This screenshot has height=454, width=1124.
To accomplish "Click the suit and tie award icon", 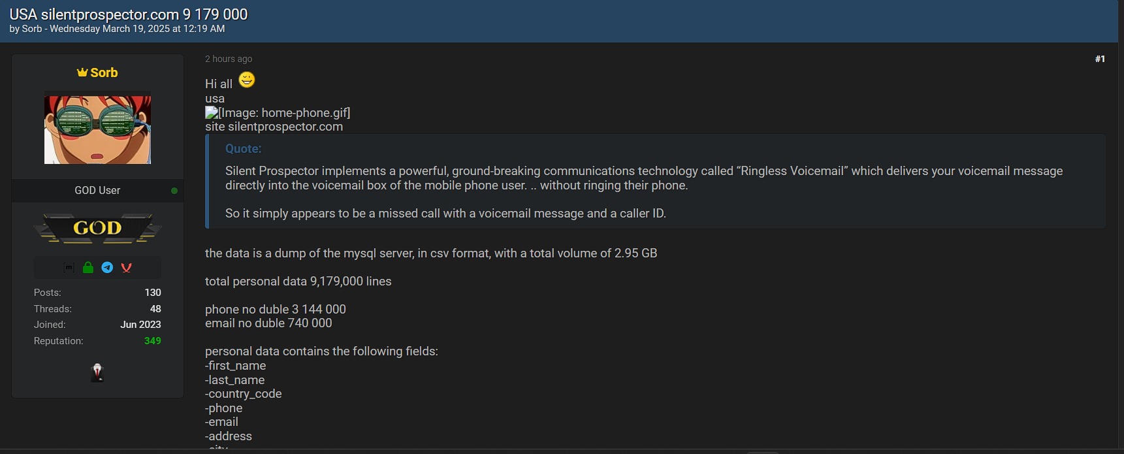I will (x=97, y=372).
